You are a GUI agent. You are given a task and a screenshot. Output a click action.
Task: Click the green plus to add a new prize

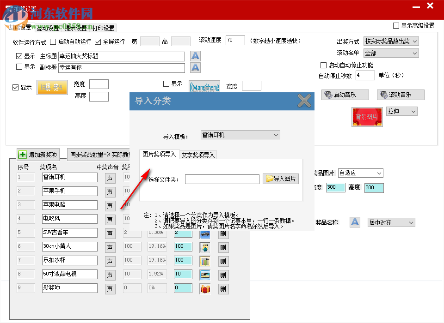tap(22, 154)
